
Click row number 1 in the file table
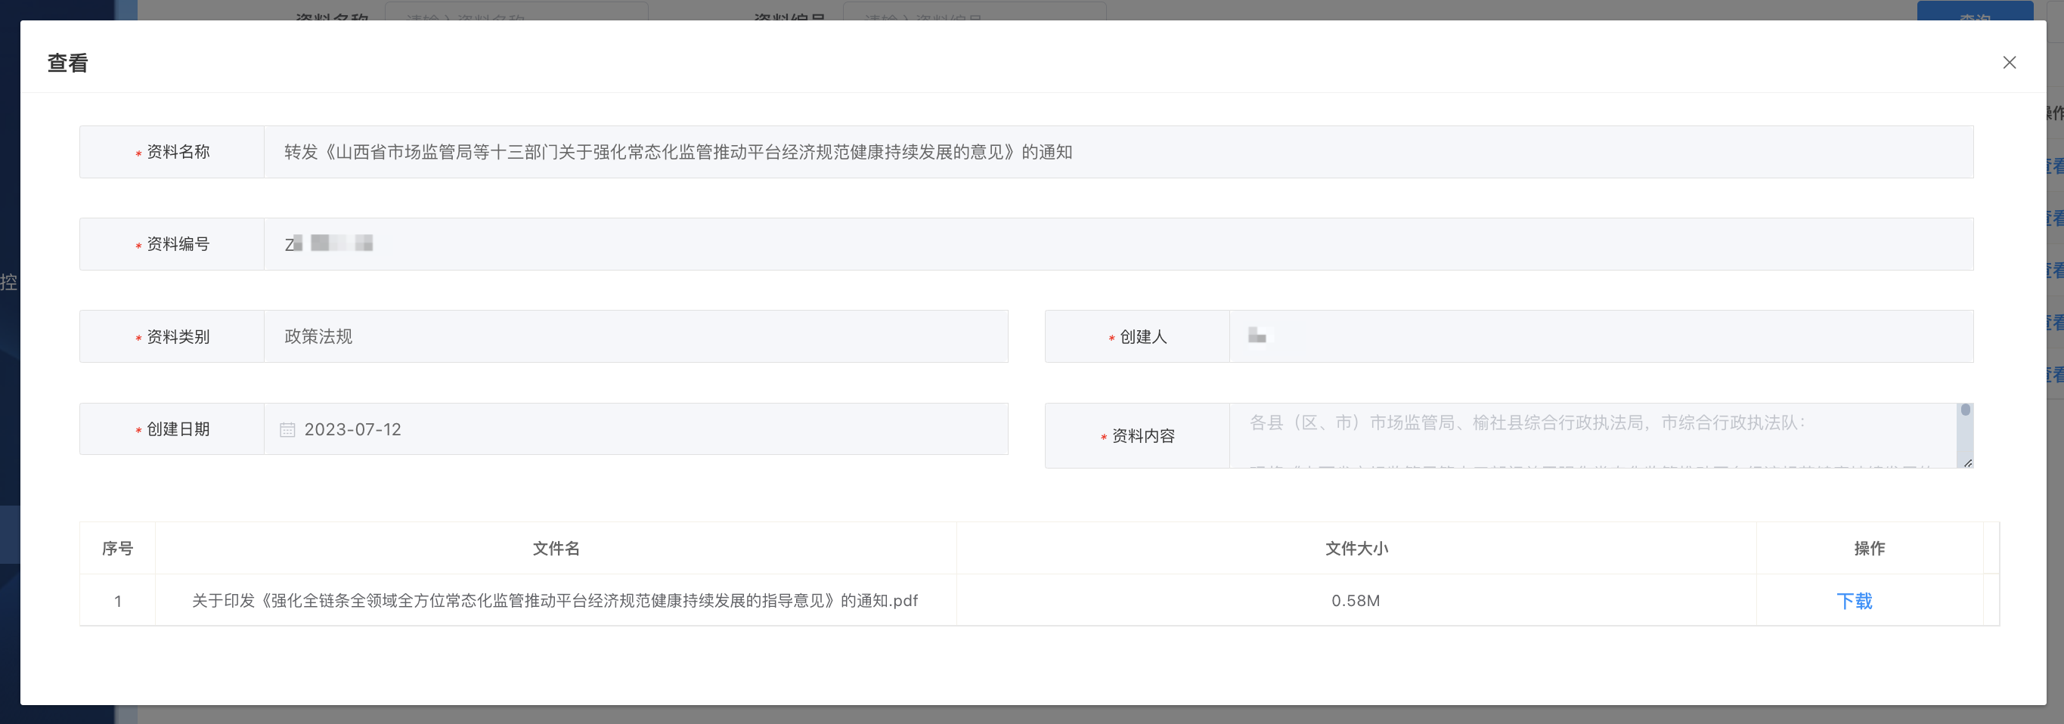[x=118, y=602]
